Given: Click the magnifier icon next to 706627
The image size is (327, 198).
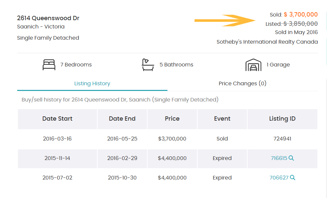Looking at the screenshot, I should click(x=293, y=178).
